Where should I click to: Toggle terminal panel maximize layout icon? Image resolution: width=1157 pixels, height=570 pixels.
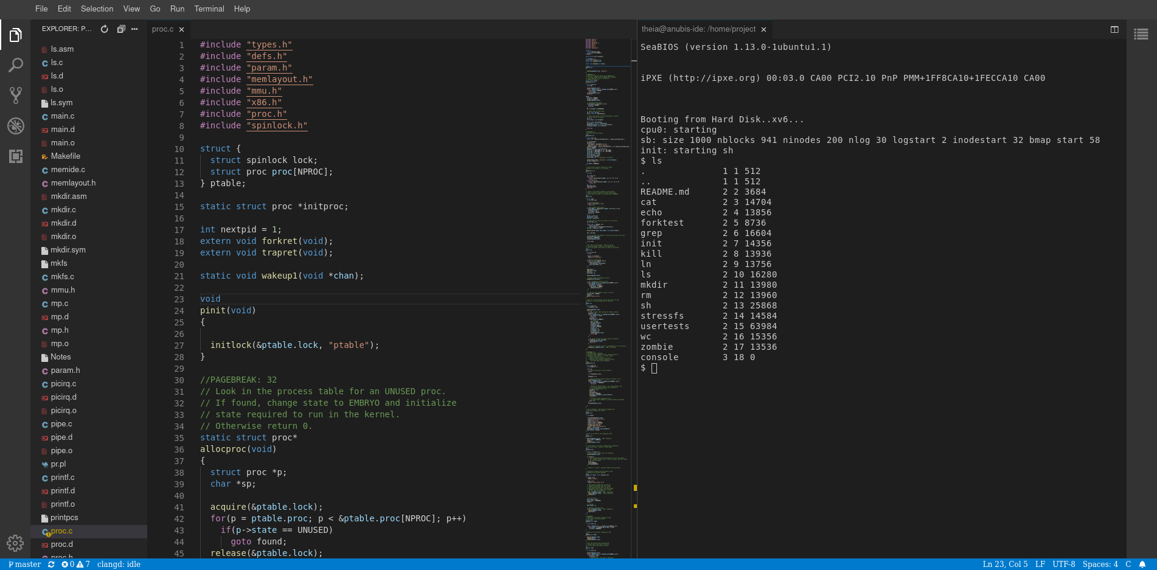pyautogui.click(x=1114, y=29)
